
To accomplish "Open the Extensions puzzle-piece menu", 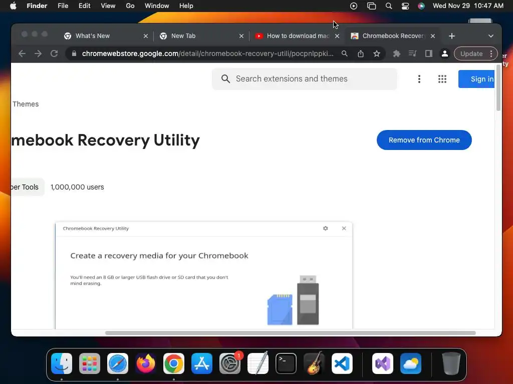I will click(397, 53).
